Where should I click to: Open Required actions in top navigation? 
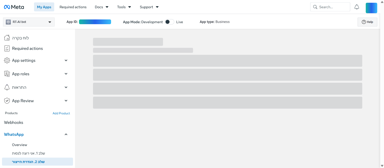[x=73, y=7]
